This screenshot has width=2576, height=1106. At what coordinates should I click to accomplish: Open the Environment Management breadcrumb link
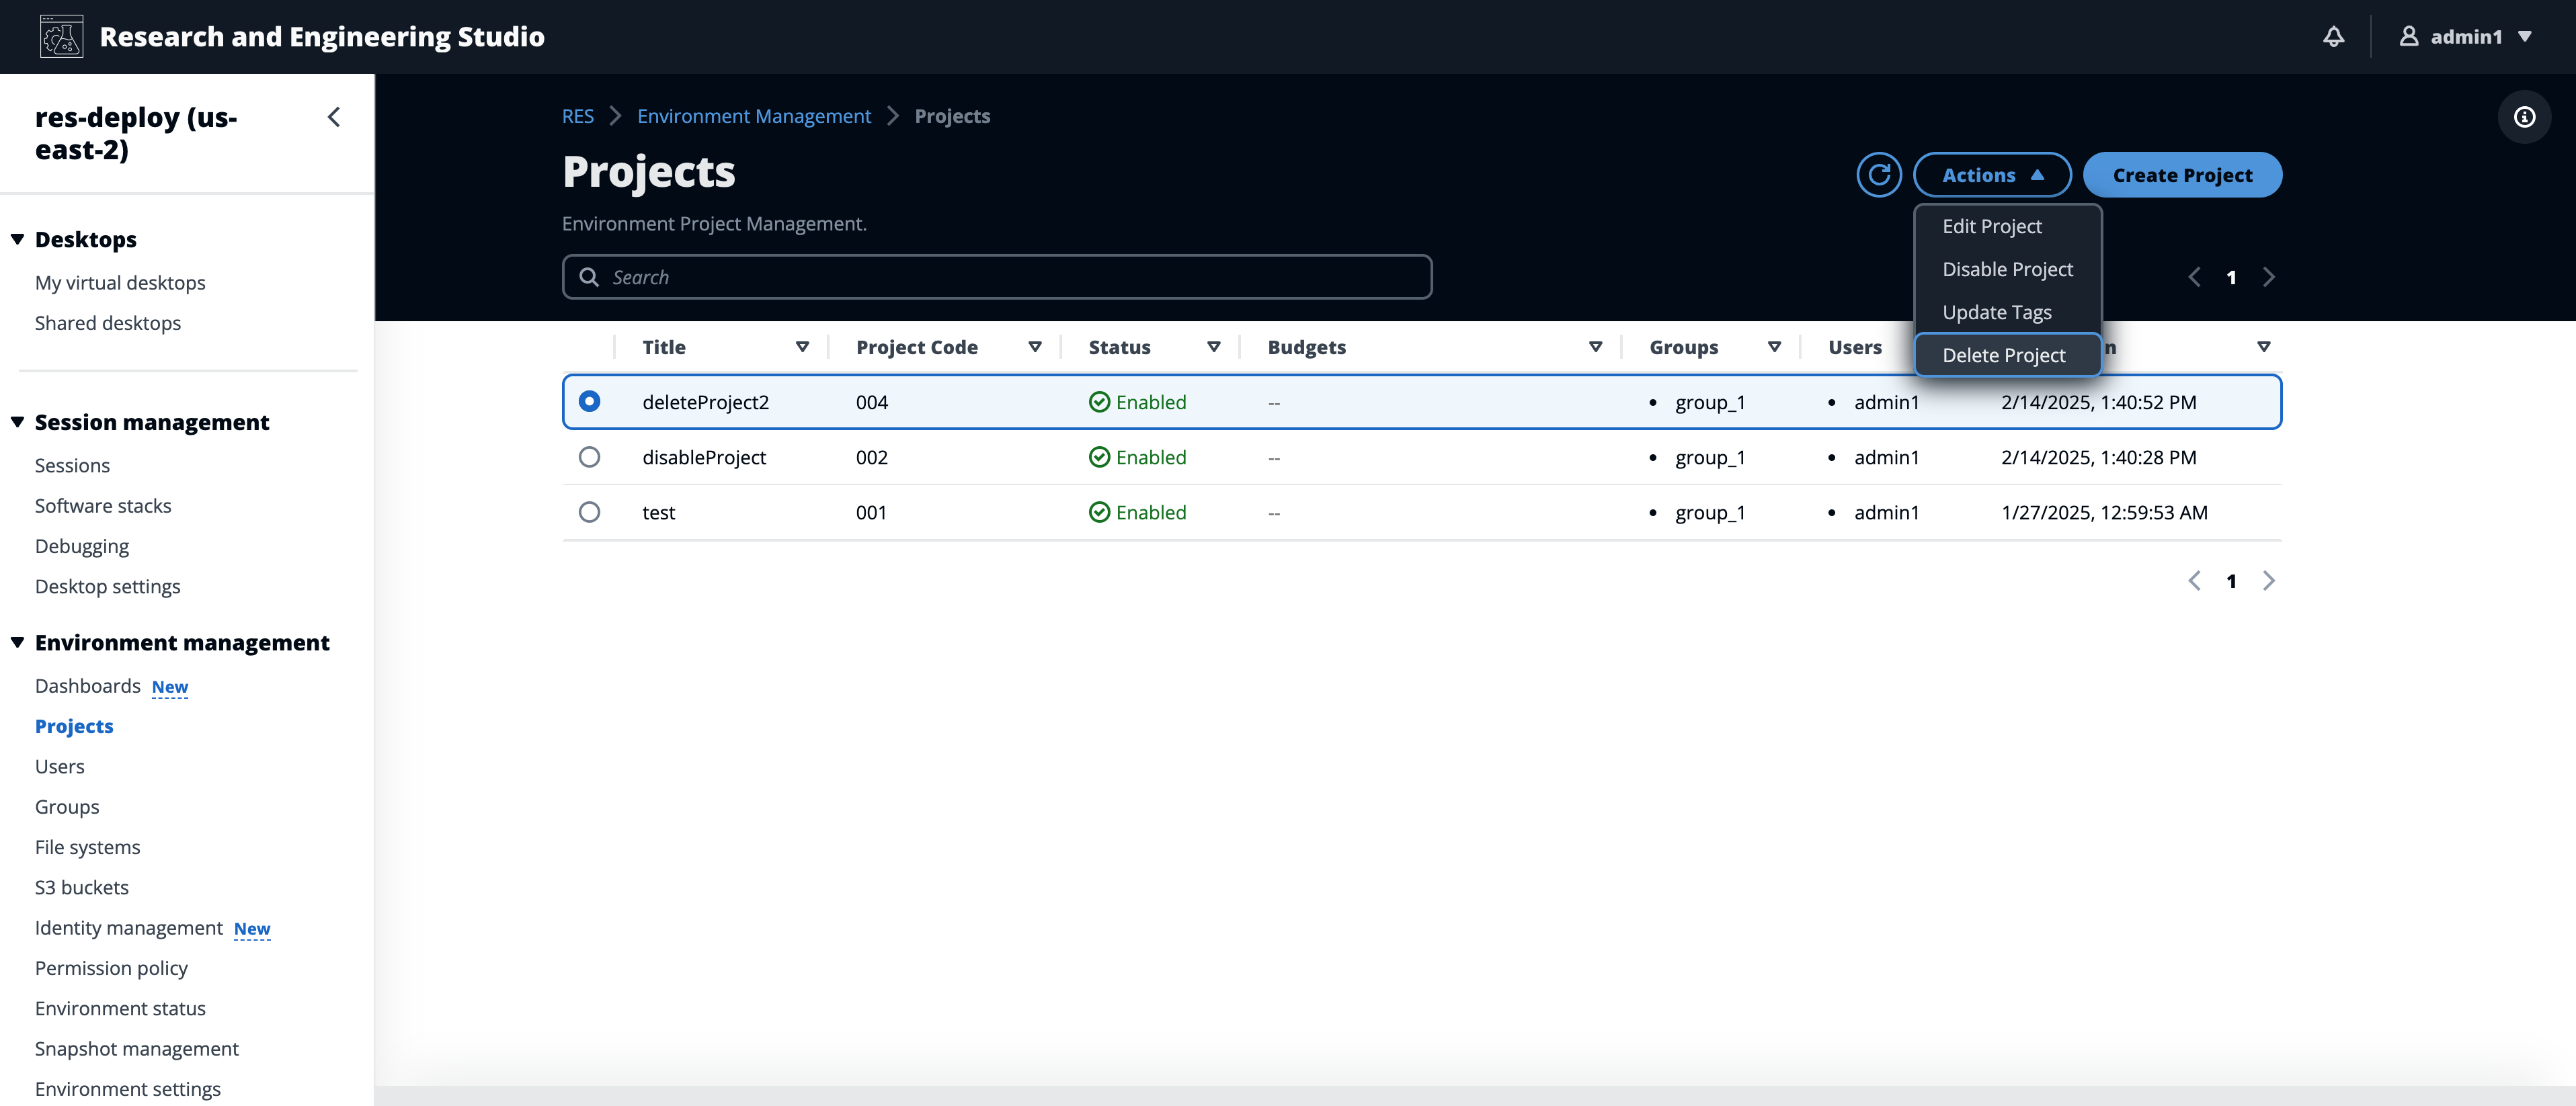pyautogui.click(x=754, y=115)
